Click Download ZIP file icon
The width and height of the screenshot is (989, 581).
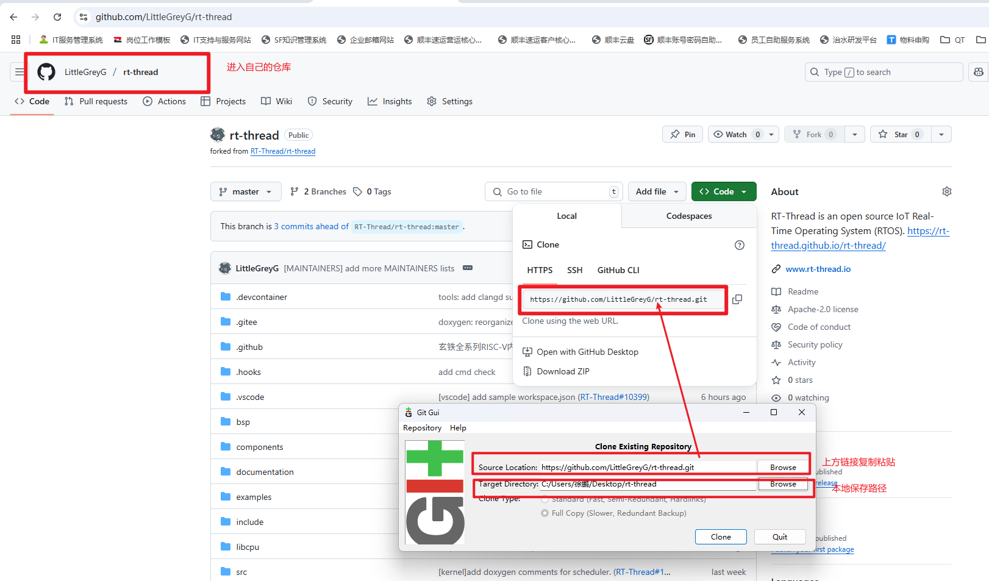tap(527, 371)
